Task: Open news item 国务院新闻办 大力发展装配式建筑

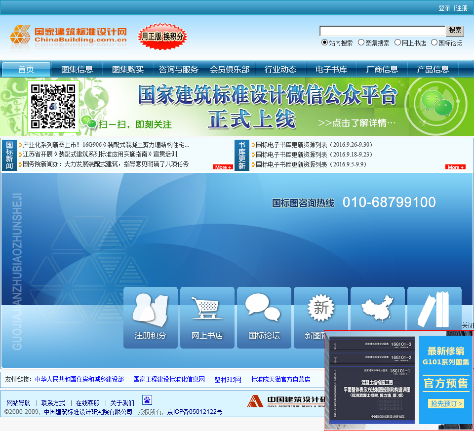Action: 106,164
